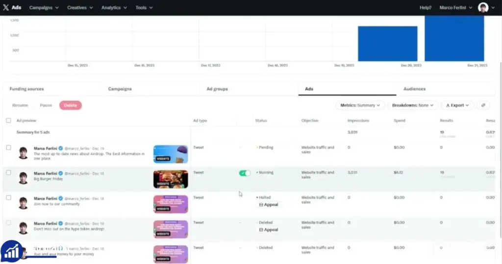Click avatar of hype token airdrop ad
The image size is (502, 264).
[23, 228]
